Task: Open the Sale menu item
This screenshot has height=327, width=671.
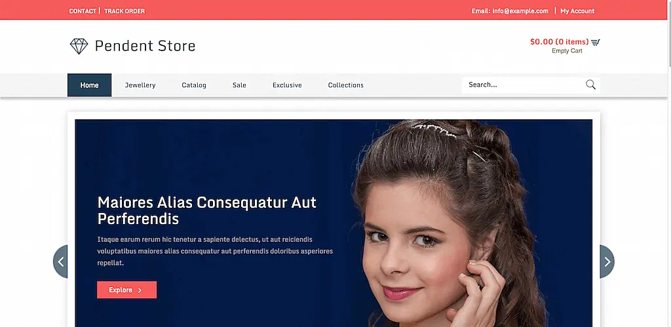Action: tap(239, 85)
